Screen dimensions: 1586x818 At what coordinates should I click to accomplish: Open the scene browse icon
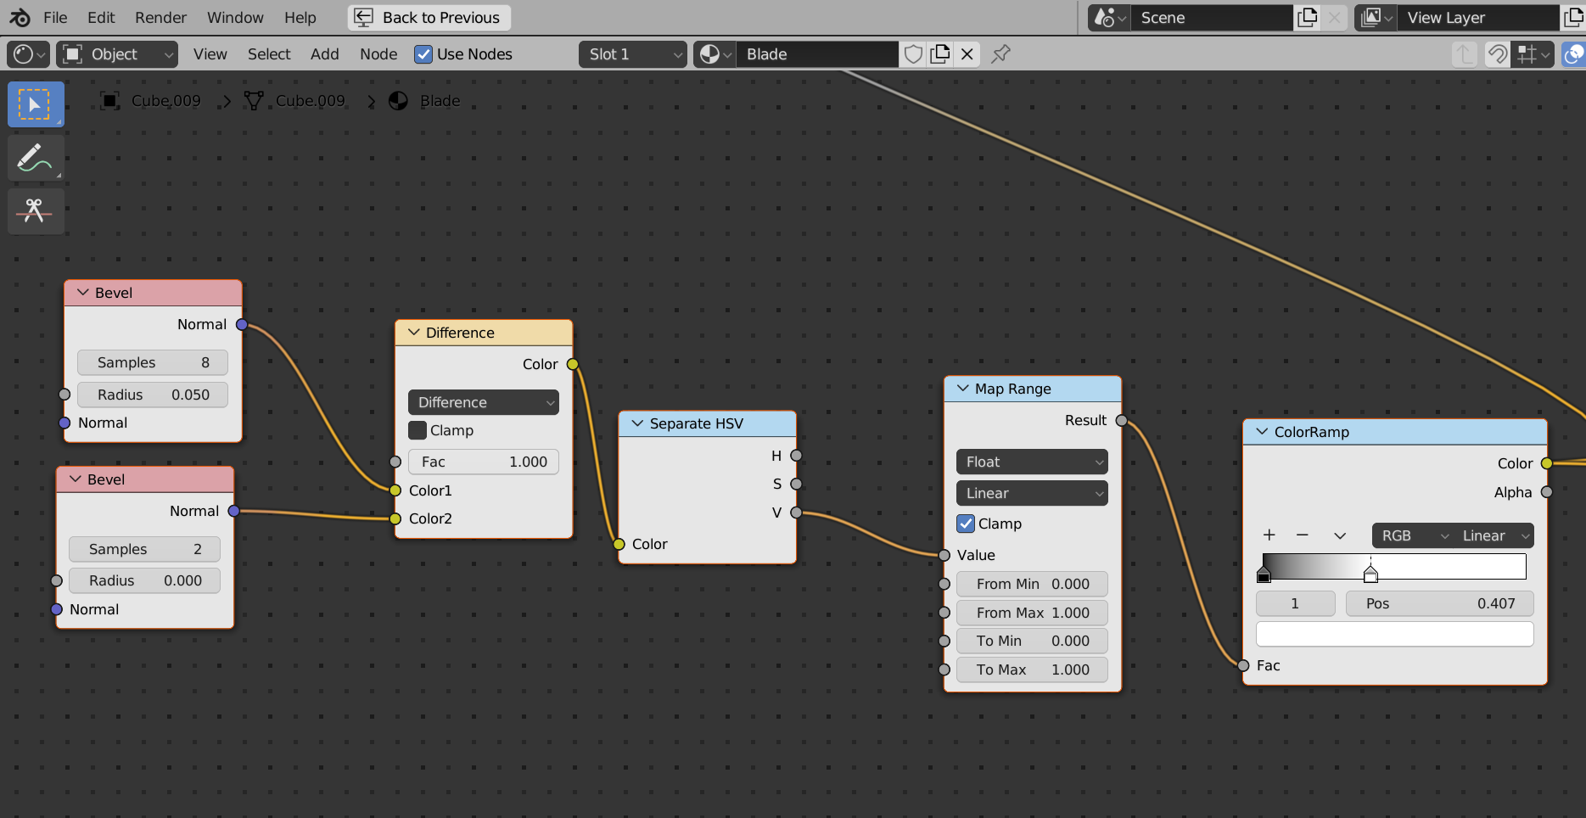(x=1110, y=18)
